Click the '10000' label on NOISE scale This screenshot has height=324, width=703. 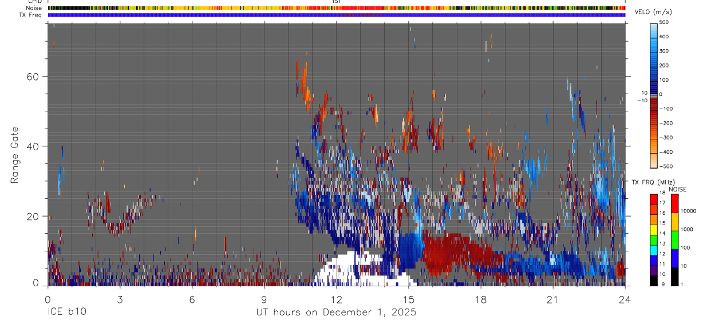point(688,211)
